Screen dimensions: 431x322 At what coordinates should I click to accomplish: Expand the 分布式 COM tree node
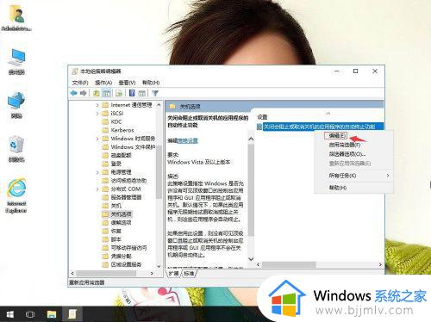coord(97,189)
